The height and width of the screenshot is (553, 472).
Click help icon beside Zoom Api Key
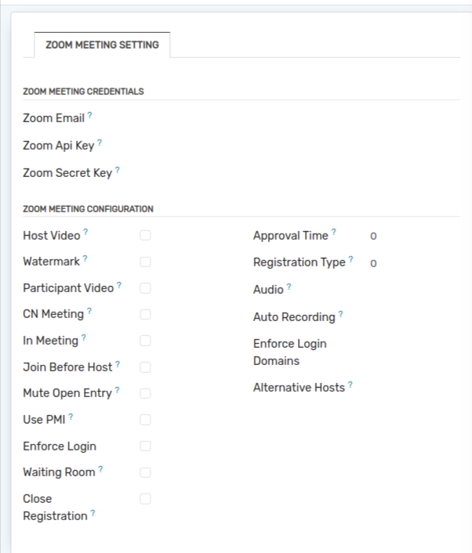click(x=100, y=143)
